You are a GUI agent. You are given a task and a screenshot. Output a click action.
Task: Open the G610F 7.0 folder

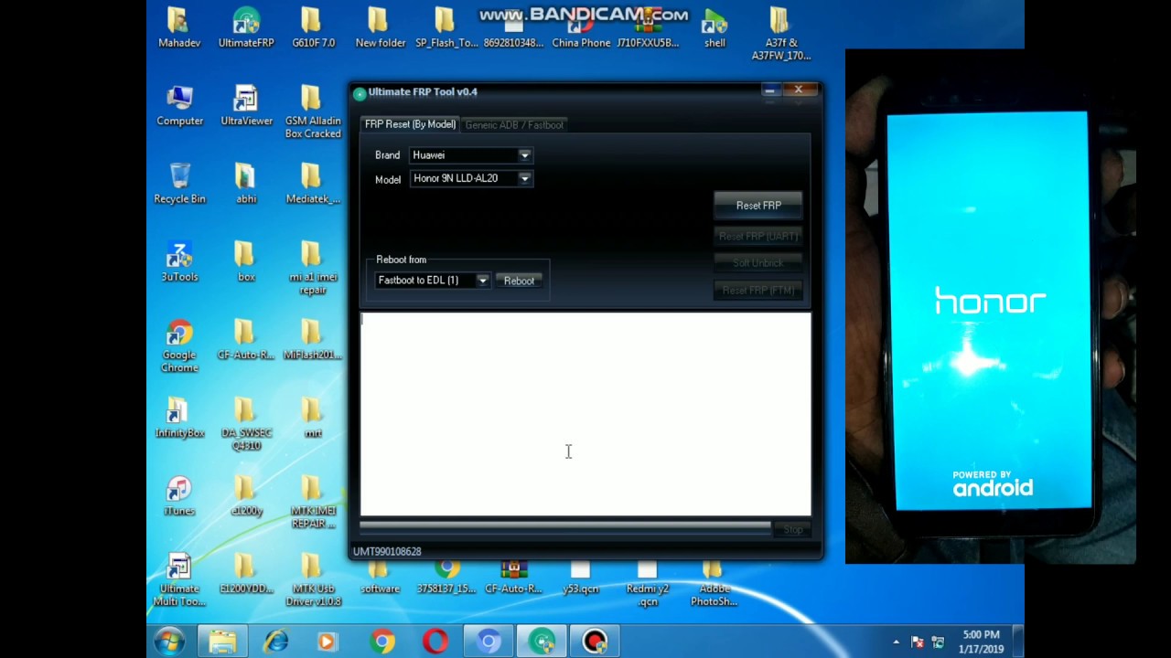click(313, 28)
